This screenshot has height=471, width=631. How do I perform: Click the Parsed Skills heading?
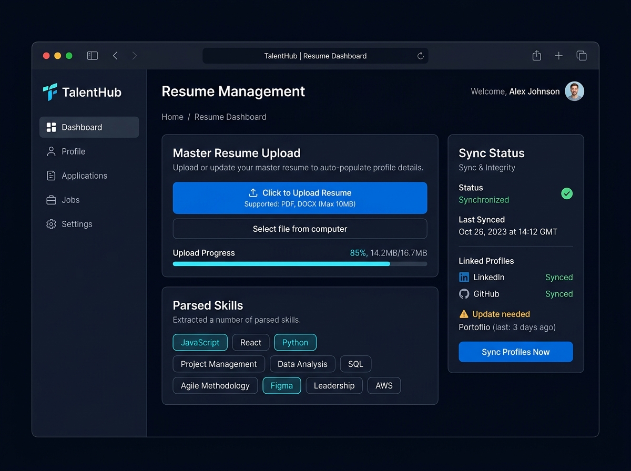[x=208, y=305]
